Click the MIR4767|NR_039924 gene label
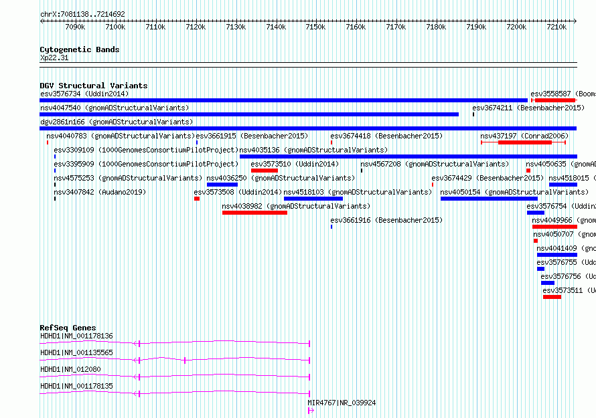This screenshot has height=418, width=596. pyautogui.click(x=342, y=403)
